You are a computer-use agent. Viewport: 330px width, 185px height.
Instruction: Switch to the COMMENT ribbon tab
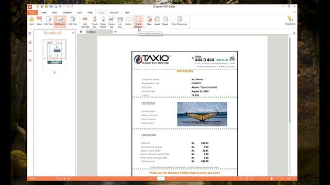click(67, 12)
